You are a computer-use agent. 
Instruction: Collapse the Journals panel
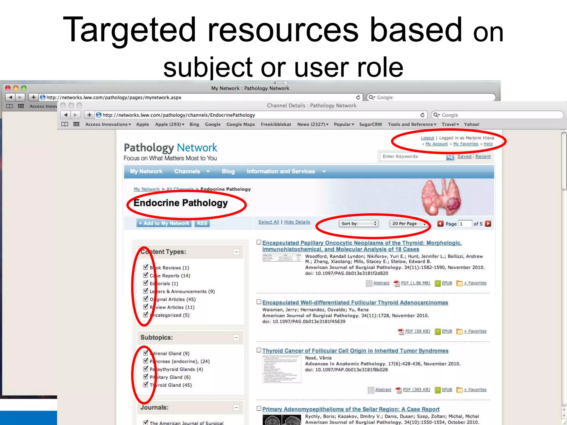(236, 408)
